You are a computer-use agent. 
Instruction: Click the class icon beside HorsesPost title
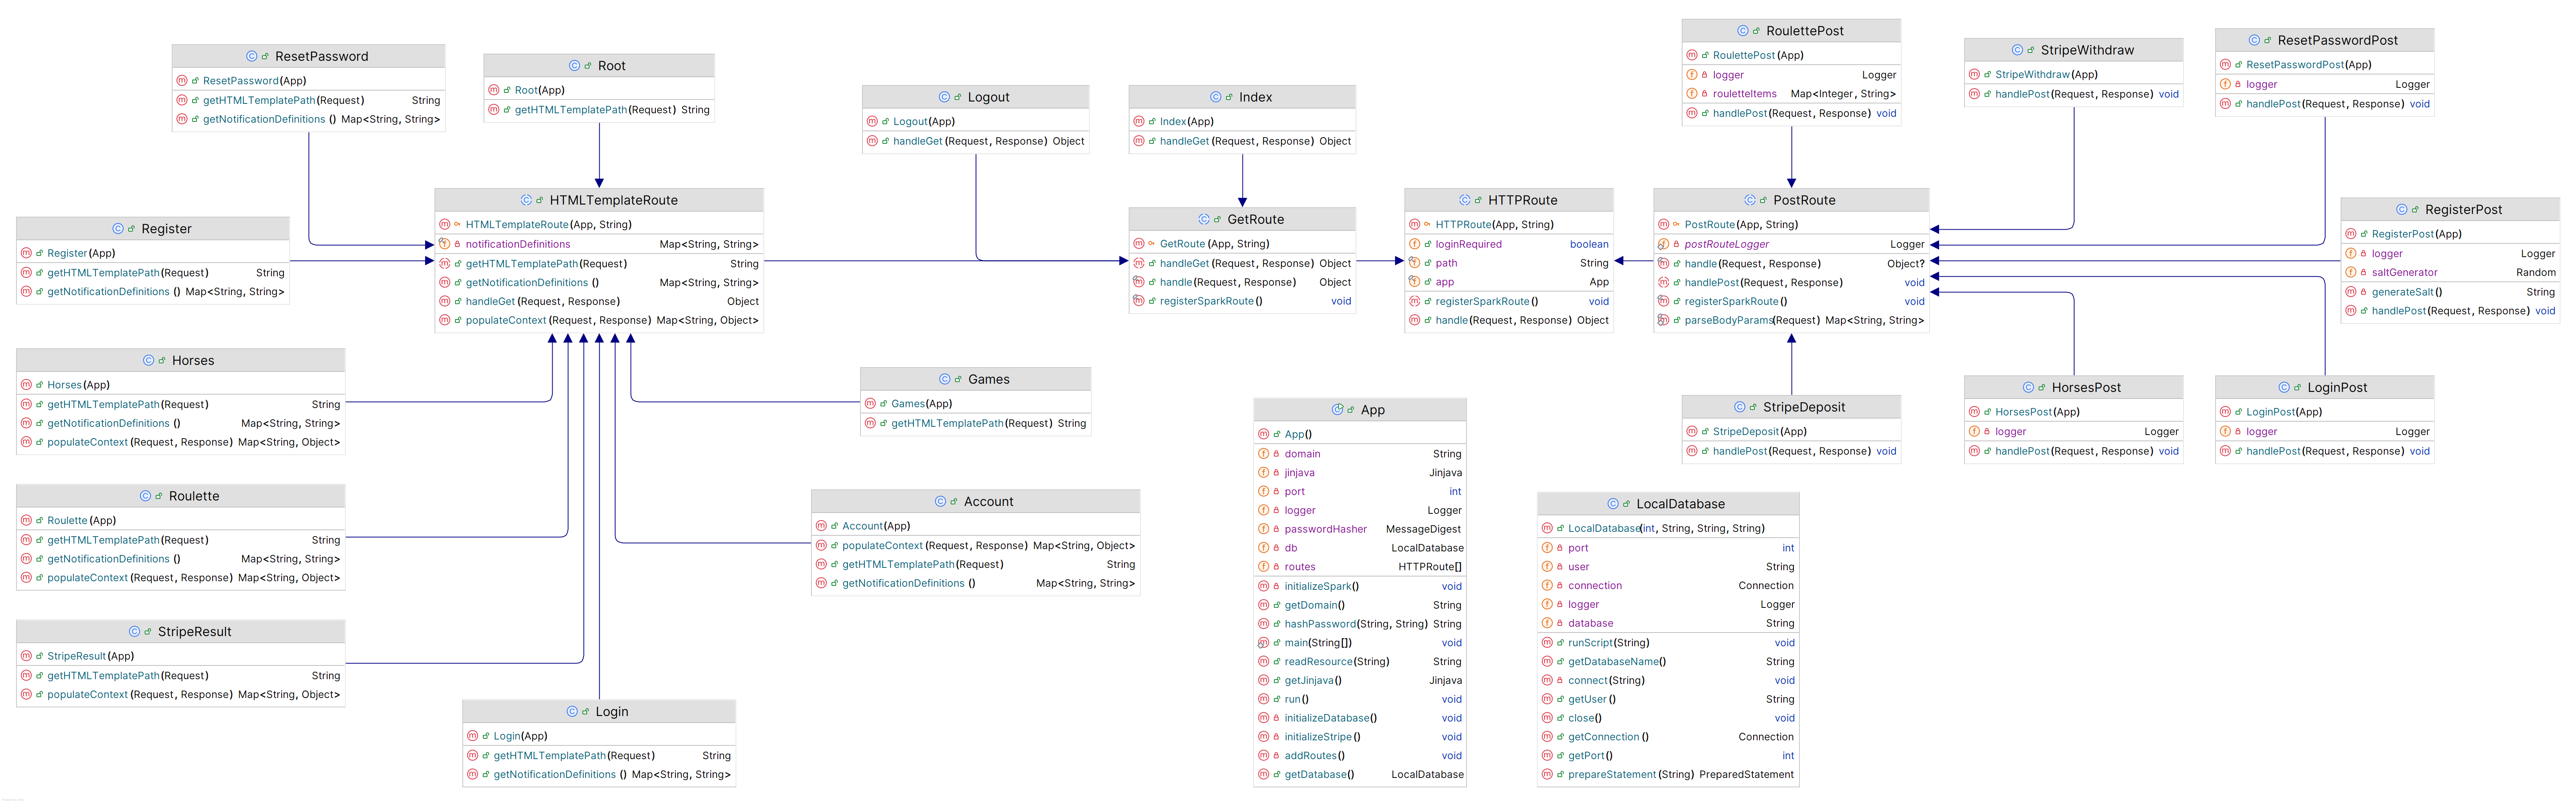2029,388
